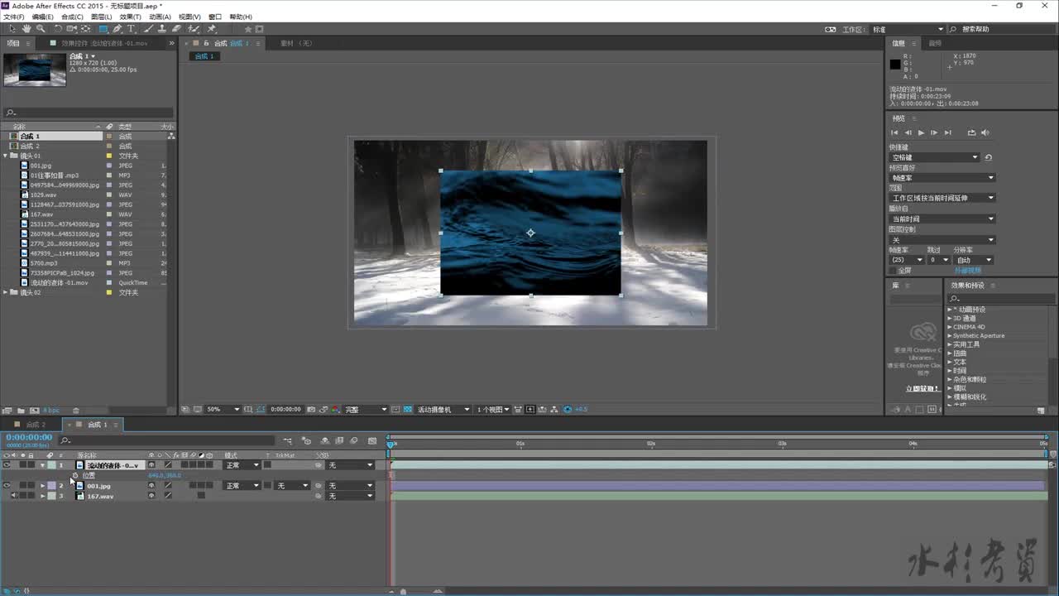
Task: Open blend mode dropdown for layer 1
Action: (x=242, y=465)
